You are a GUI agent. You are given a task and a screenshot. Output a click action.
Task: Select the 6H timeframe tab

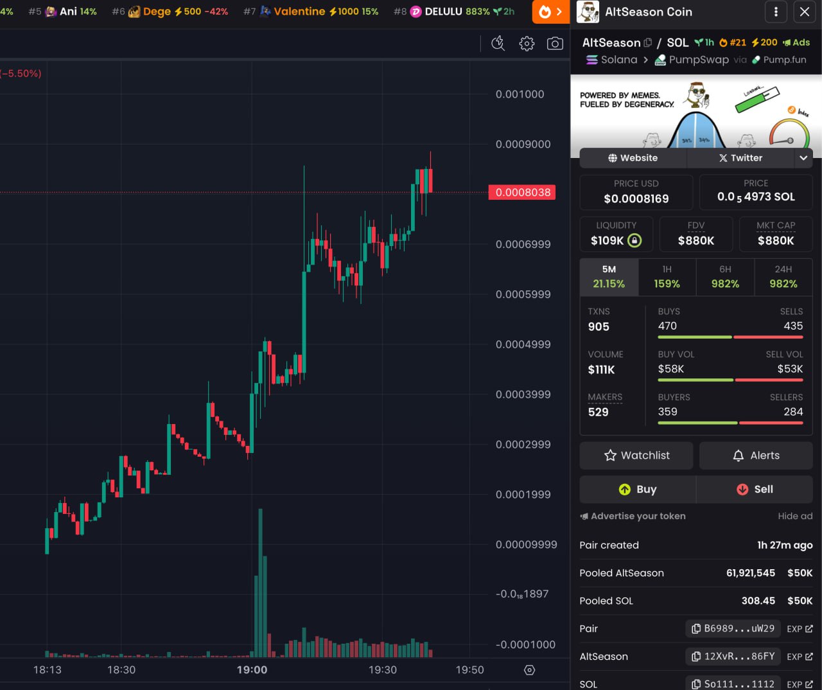click(x=725, y=277)
